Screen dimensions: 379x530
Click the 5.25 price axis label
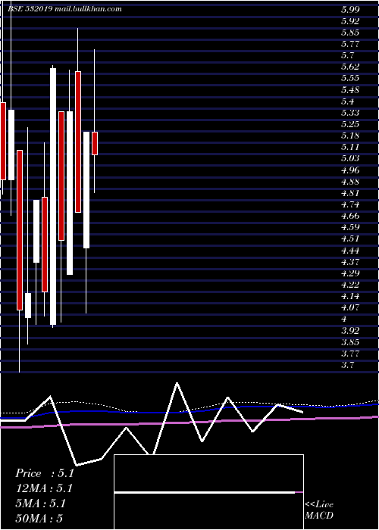click(x=350, y=124)
